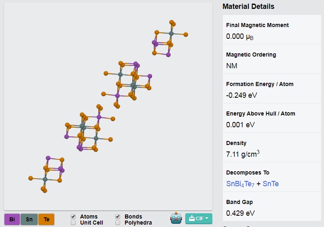The height and width of the screenshot is (227, 324).
Task: Toggle the Atoms checkbox
Action: click(x=73, y=216)
